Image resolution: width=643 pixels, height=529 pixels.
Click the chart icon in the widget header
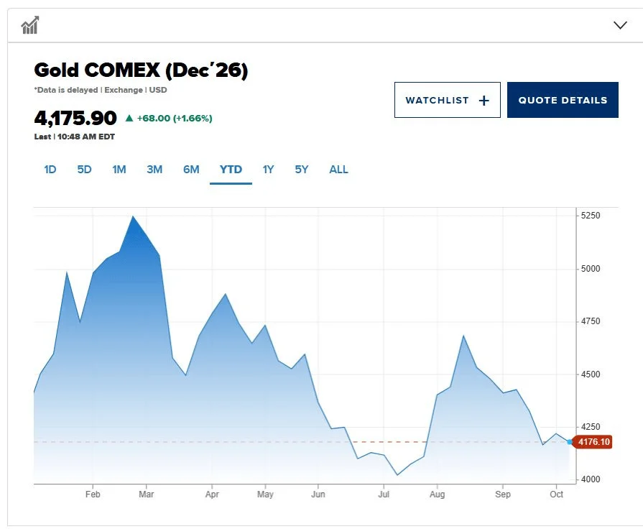coord(30,25)
